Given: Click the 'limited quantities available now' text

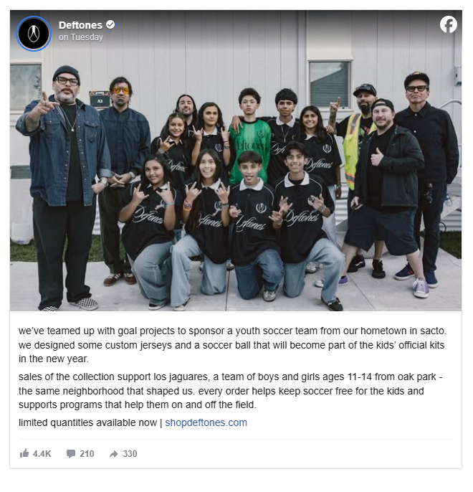Looking at the screenshot, I should [x=87, y=422].
